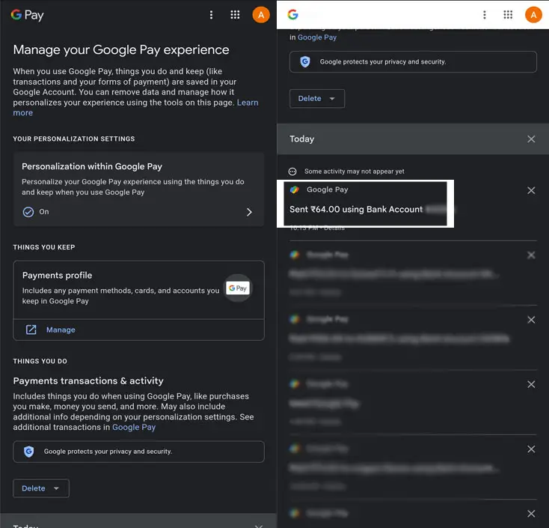Click 'Sent ₹64.00 using Bank Account' entry
This screenshot has width=549, height=528.
(356, 209)
